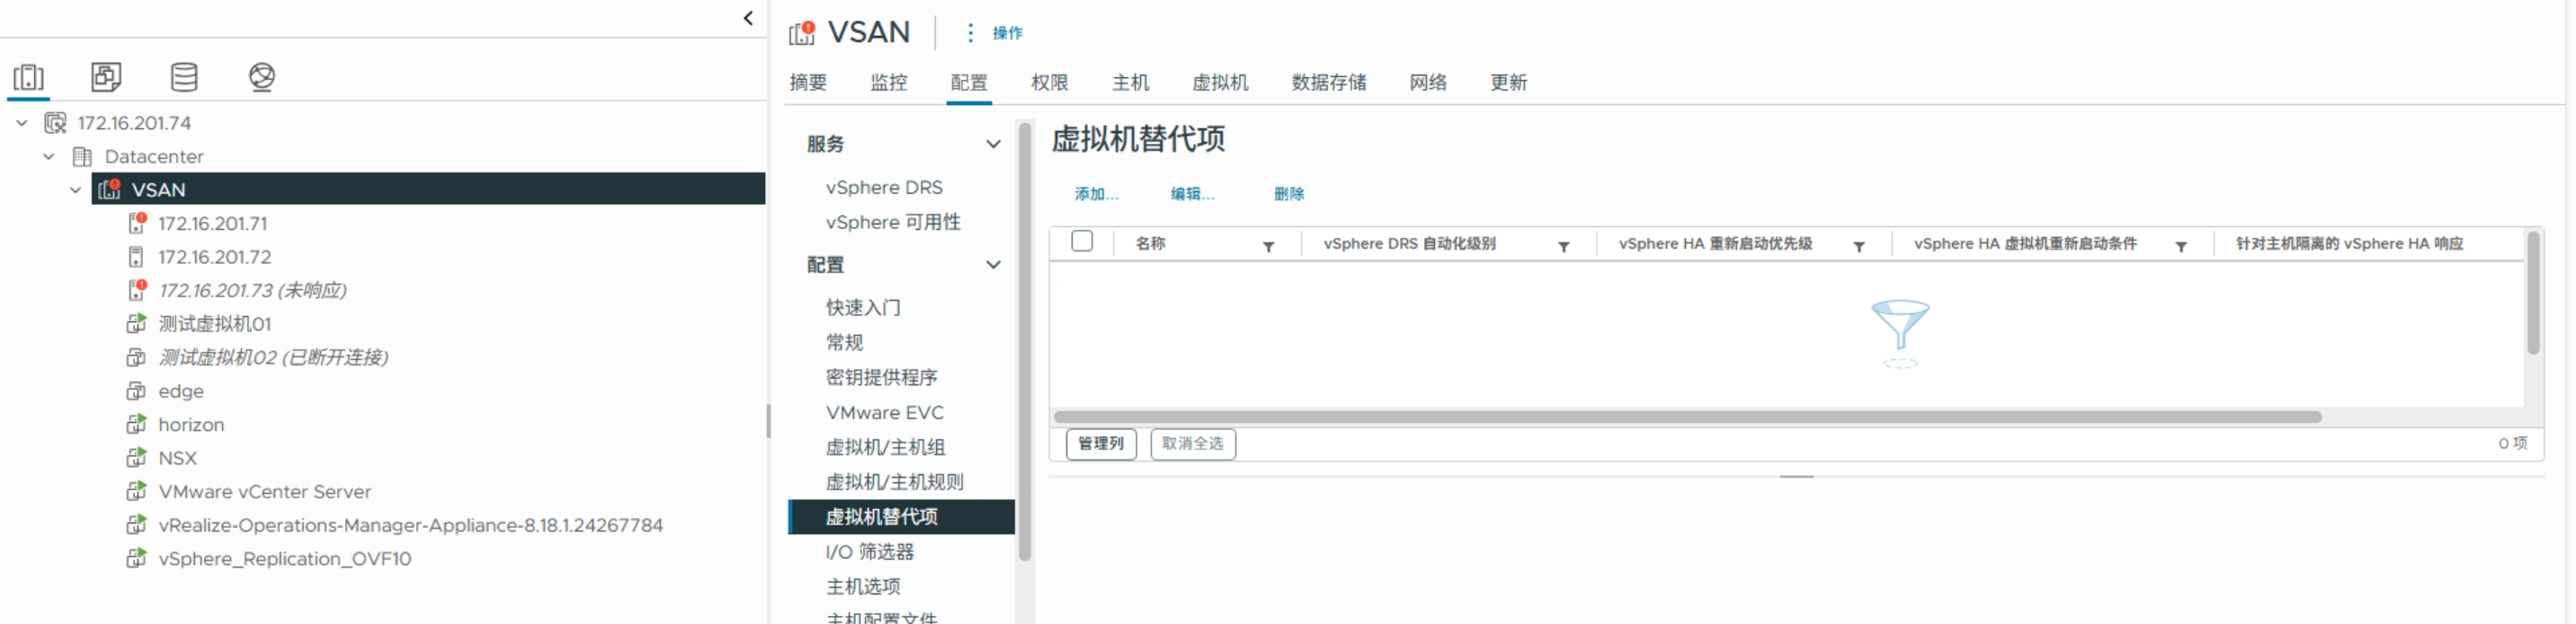The height and width of the screenshot is (624, 2576).
Task: Switch to the 虚拟机 tab
Action: 1220,83
